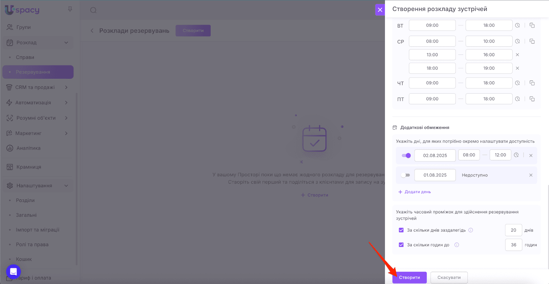
Task: Edit the СР end time 10:00
Action: tap(489, 41)
